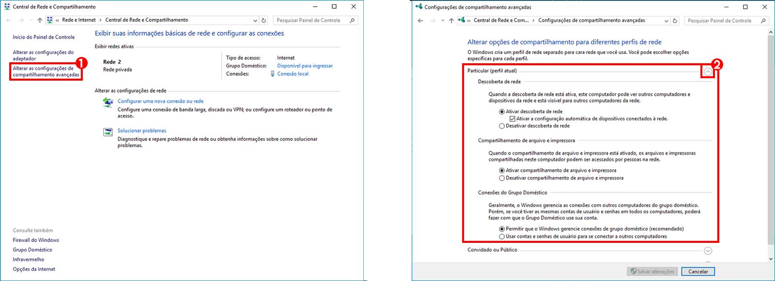Click Configurações de compartilhamento avançadas breadcrumb
This screenshot has width=775, height=281.
(x=592, y=21)
